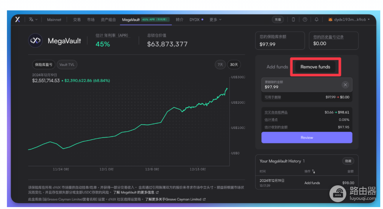Click the $0.66 → $98.61 value

pos(337,112)
